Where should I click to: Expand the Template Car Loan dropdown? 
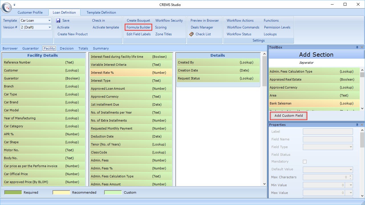pos(49,20)
